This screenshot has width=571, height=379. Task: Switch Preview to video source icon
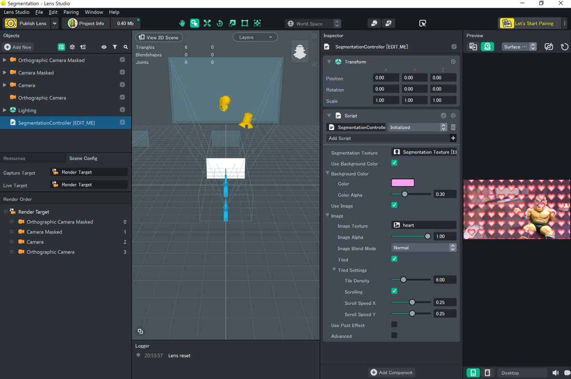(473, 47)
